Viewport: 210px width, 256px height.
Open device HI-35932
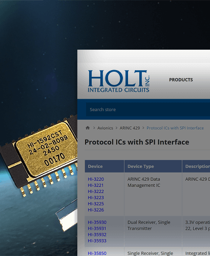[97, 234]
